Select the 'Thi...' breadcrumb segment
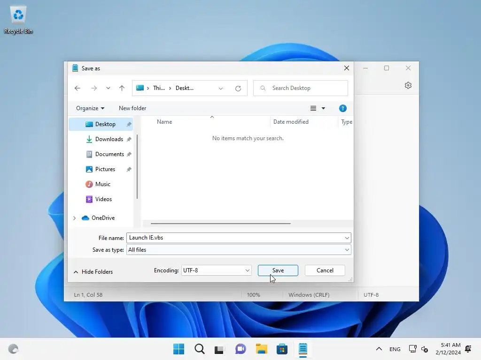Image resolution: width=481 pixels, height=360 pixels. pyautogui.click(x=159, y=88)
